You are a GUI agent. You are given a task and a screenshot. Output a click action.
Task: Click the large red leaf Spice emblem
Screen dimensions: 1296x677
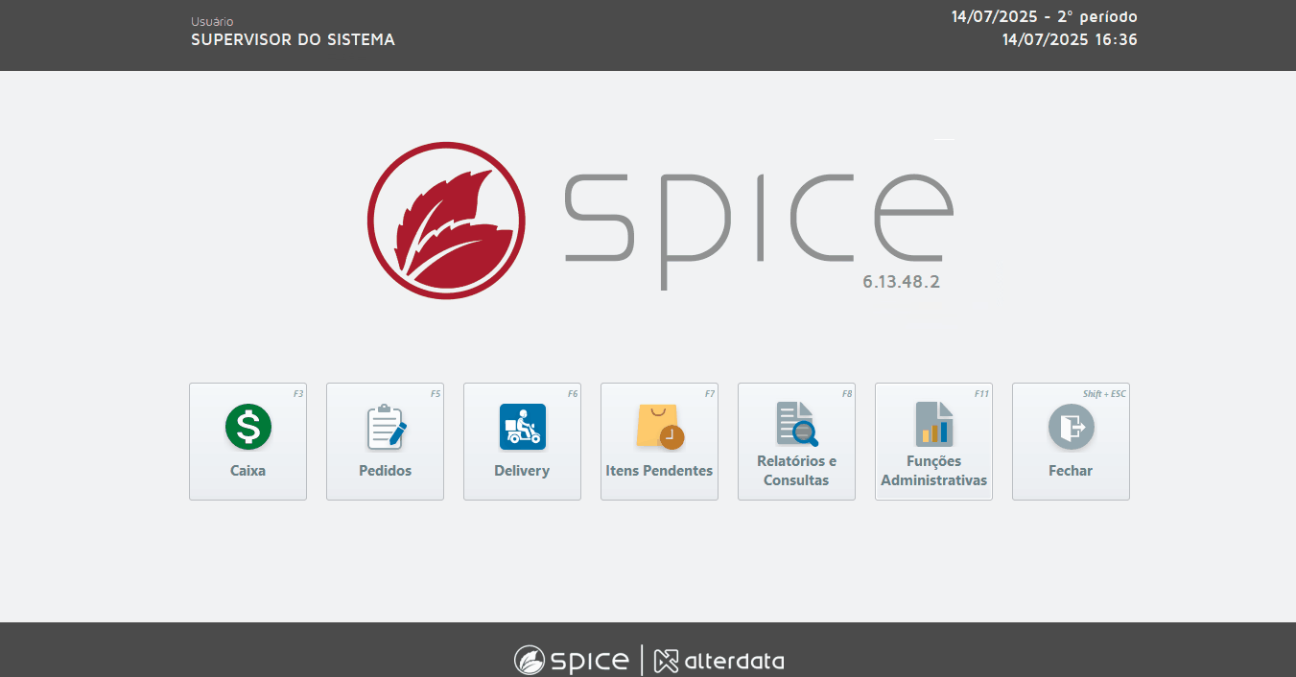coord(446,221)
